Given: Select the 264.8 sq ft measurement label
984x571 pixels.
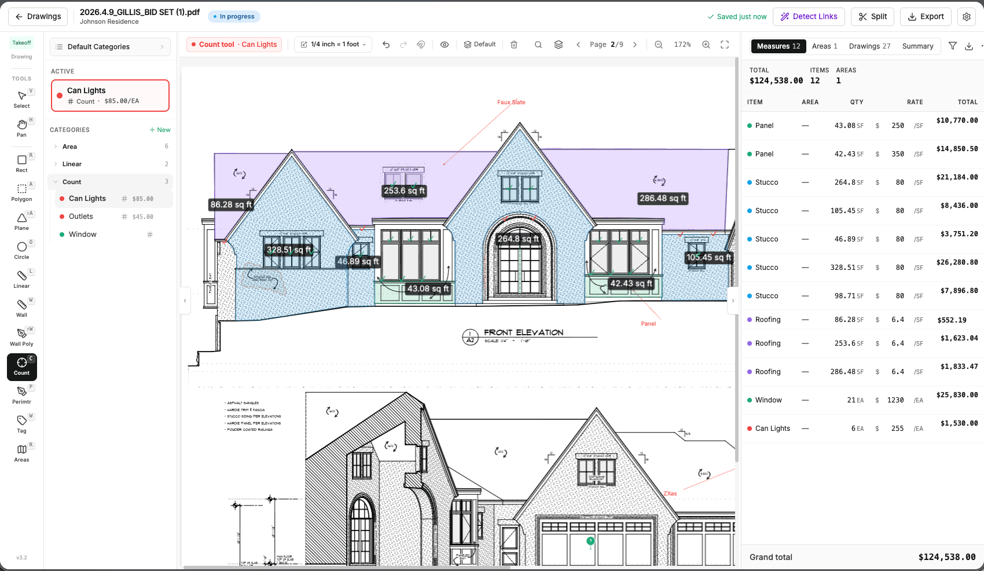Looking at the screenshot, I should click(x=518, y=239).
